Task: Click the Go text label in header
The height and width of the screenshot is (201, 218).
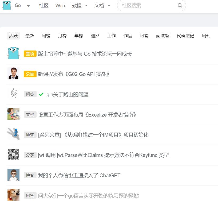Action: click(18, 5)
